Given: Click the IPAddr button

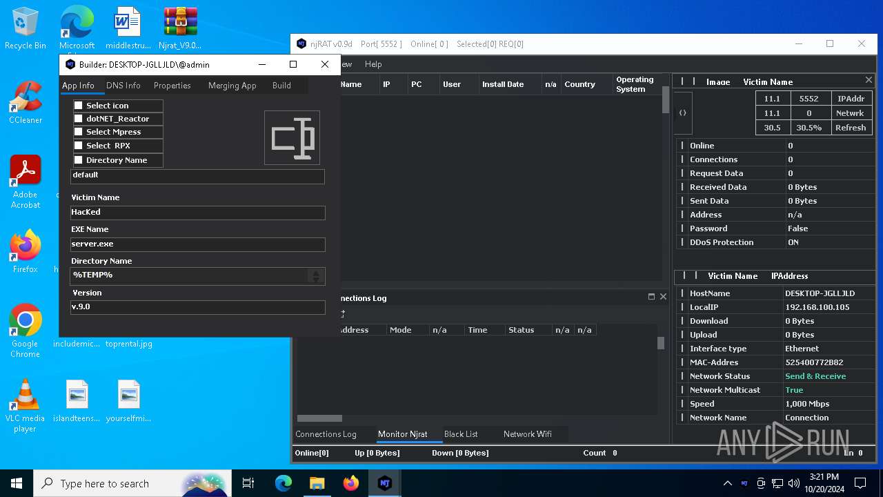Looking at the screenshot, I should point(851,99).
